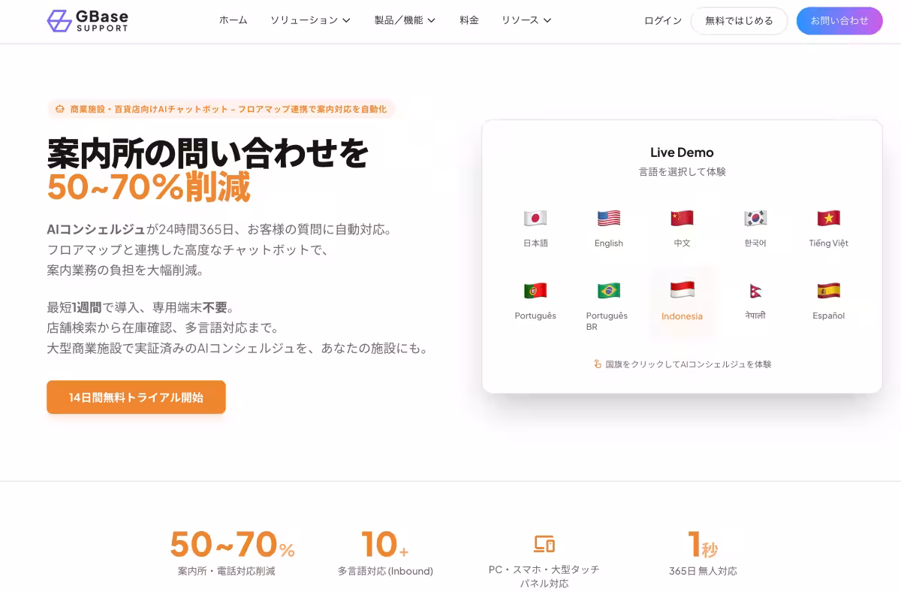Choose the Vietnam flag for Tiếng Việt

829,219
